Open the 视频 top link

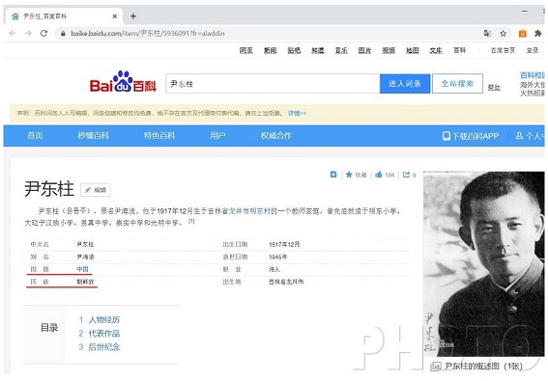click(x=389, y=50)
